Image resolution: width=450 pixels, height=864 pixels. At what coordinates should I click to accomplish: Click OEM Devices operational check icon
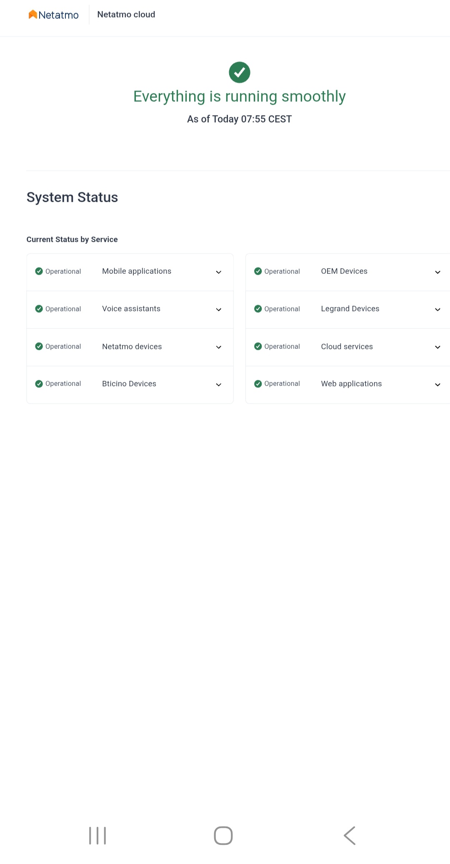pyautogui.click(x=258, y=271)
